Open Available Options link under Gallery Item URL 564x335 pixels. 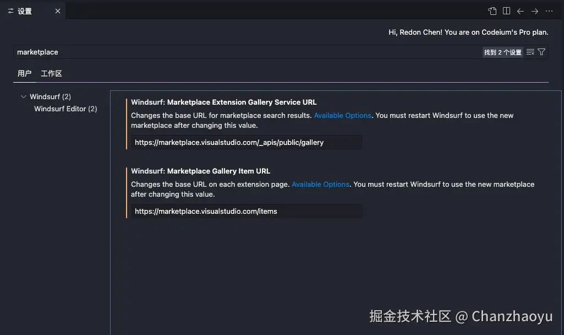320,184
